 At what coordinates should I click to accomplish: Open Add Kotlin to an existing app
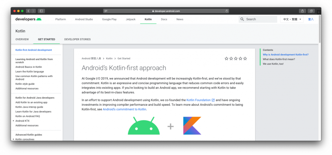click(x=31, y=102)
